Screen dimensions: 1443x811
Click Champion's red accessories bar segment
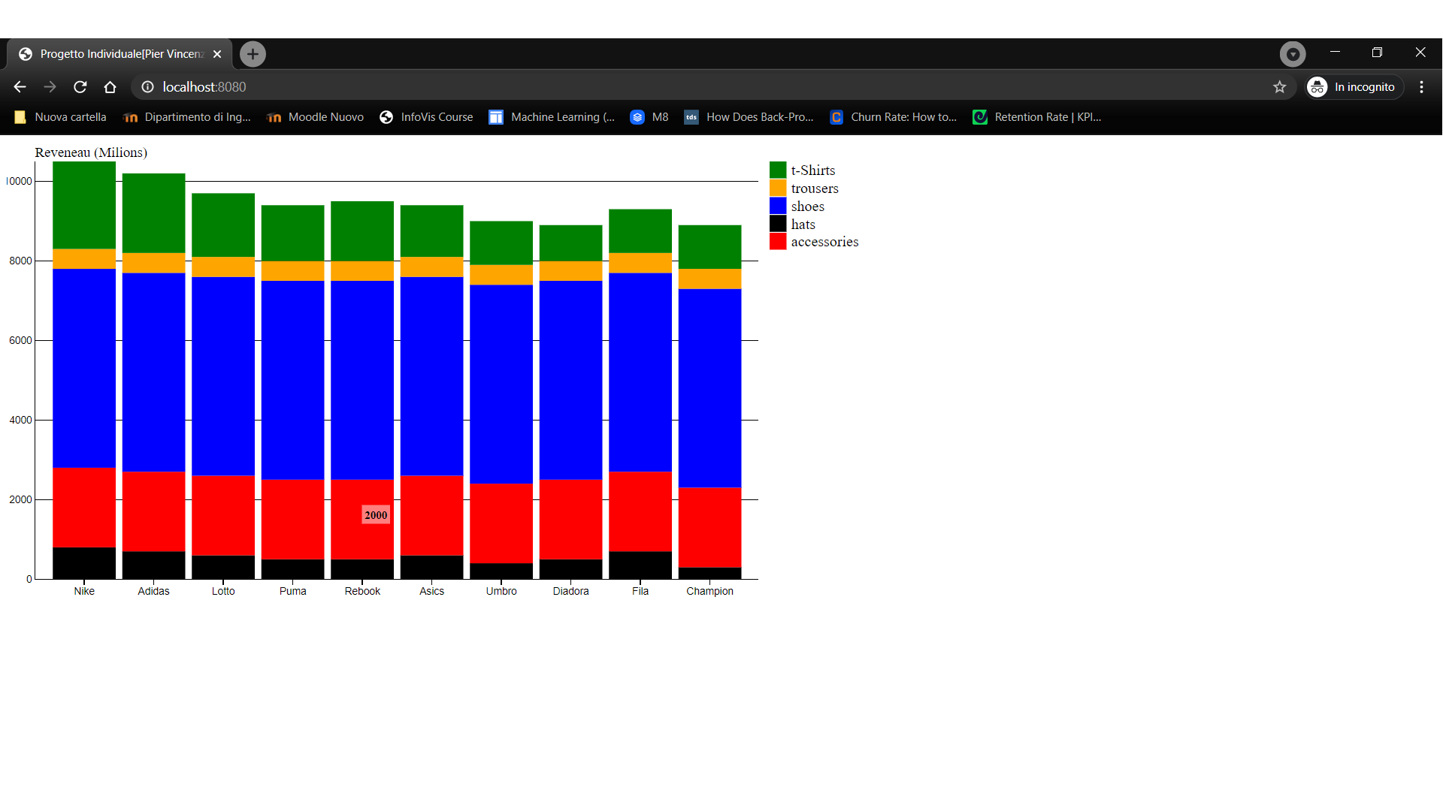click(709, 527)
